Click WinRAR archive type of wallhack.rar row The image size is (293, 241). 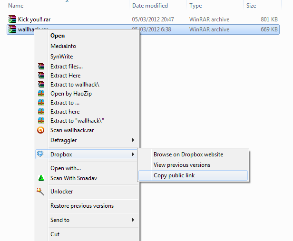click(x=209, y=29)
